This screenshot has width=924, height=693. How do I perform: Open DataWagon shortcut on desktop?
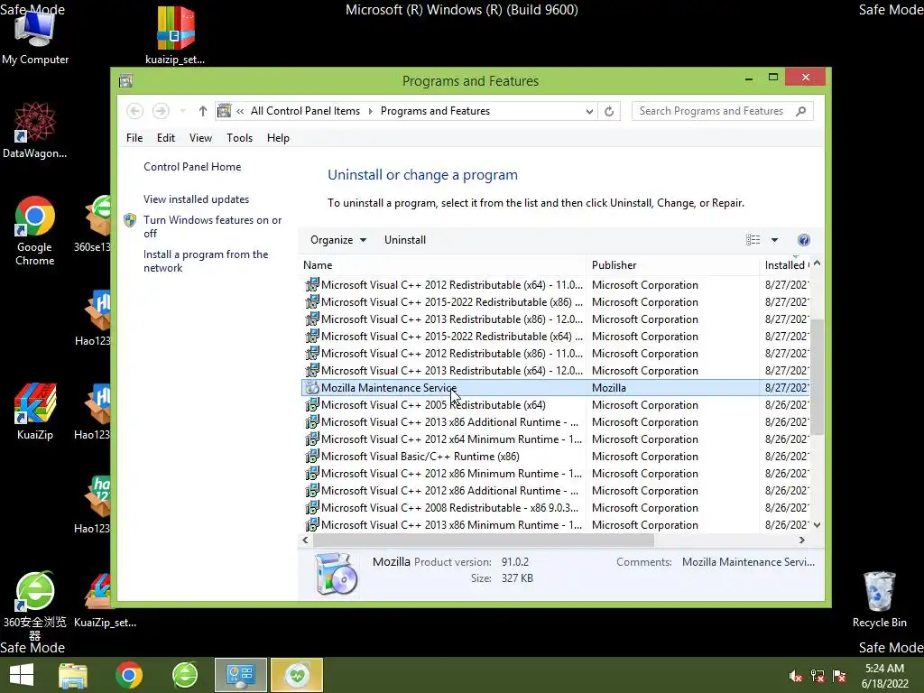tap(35, 130)
